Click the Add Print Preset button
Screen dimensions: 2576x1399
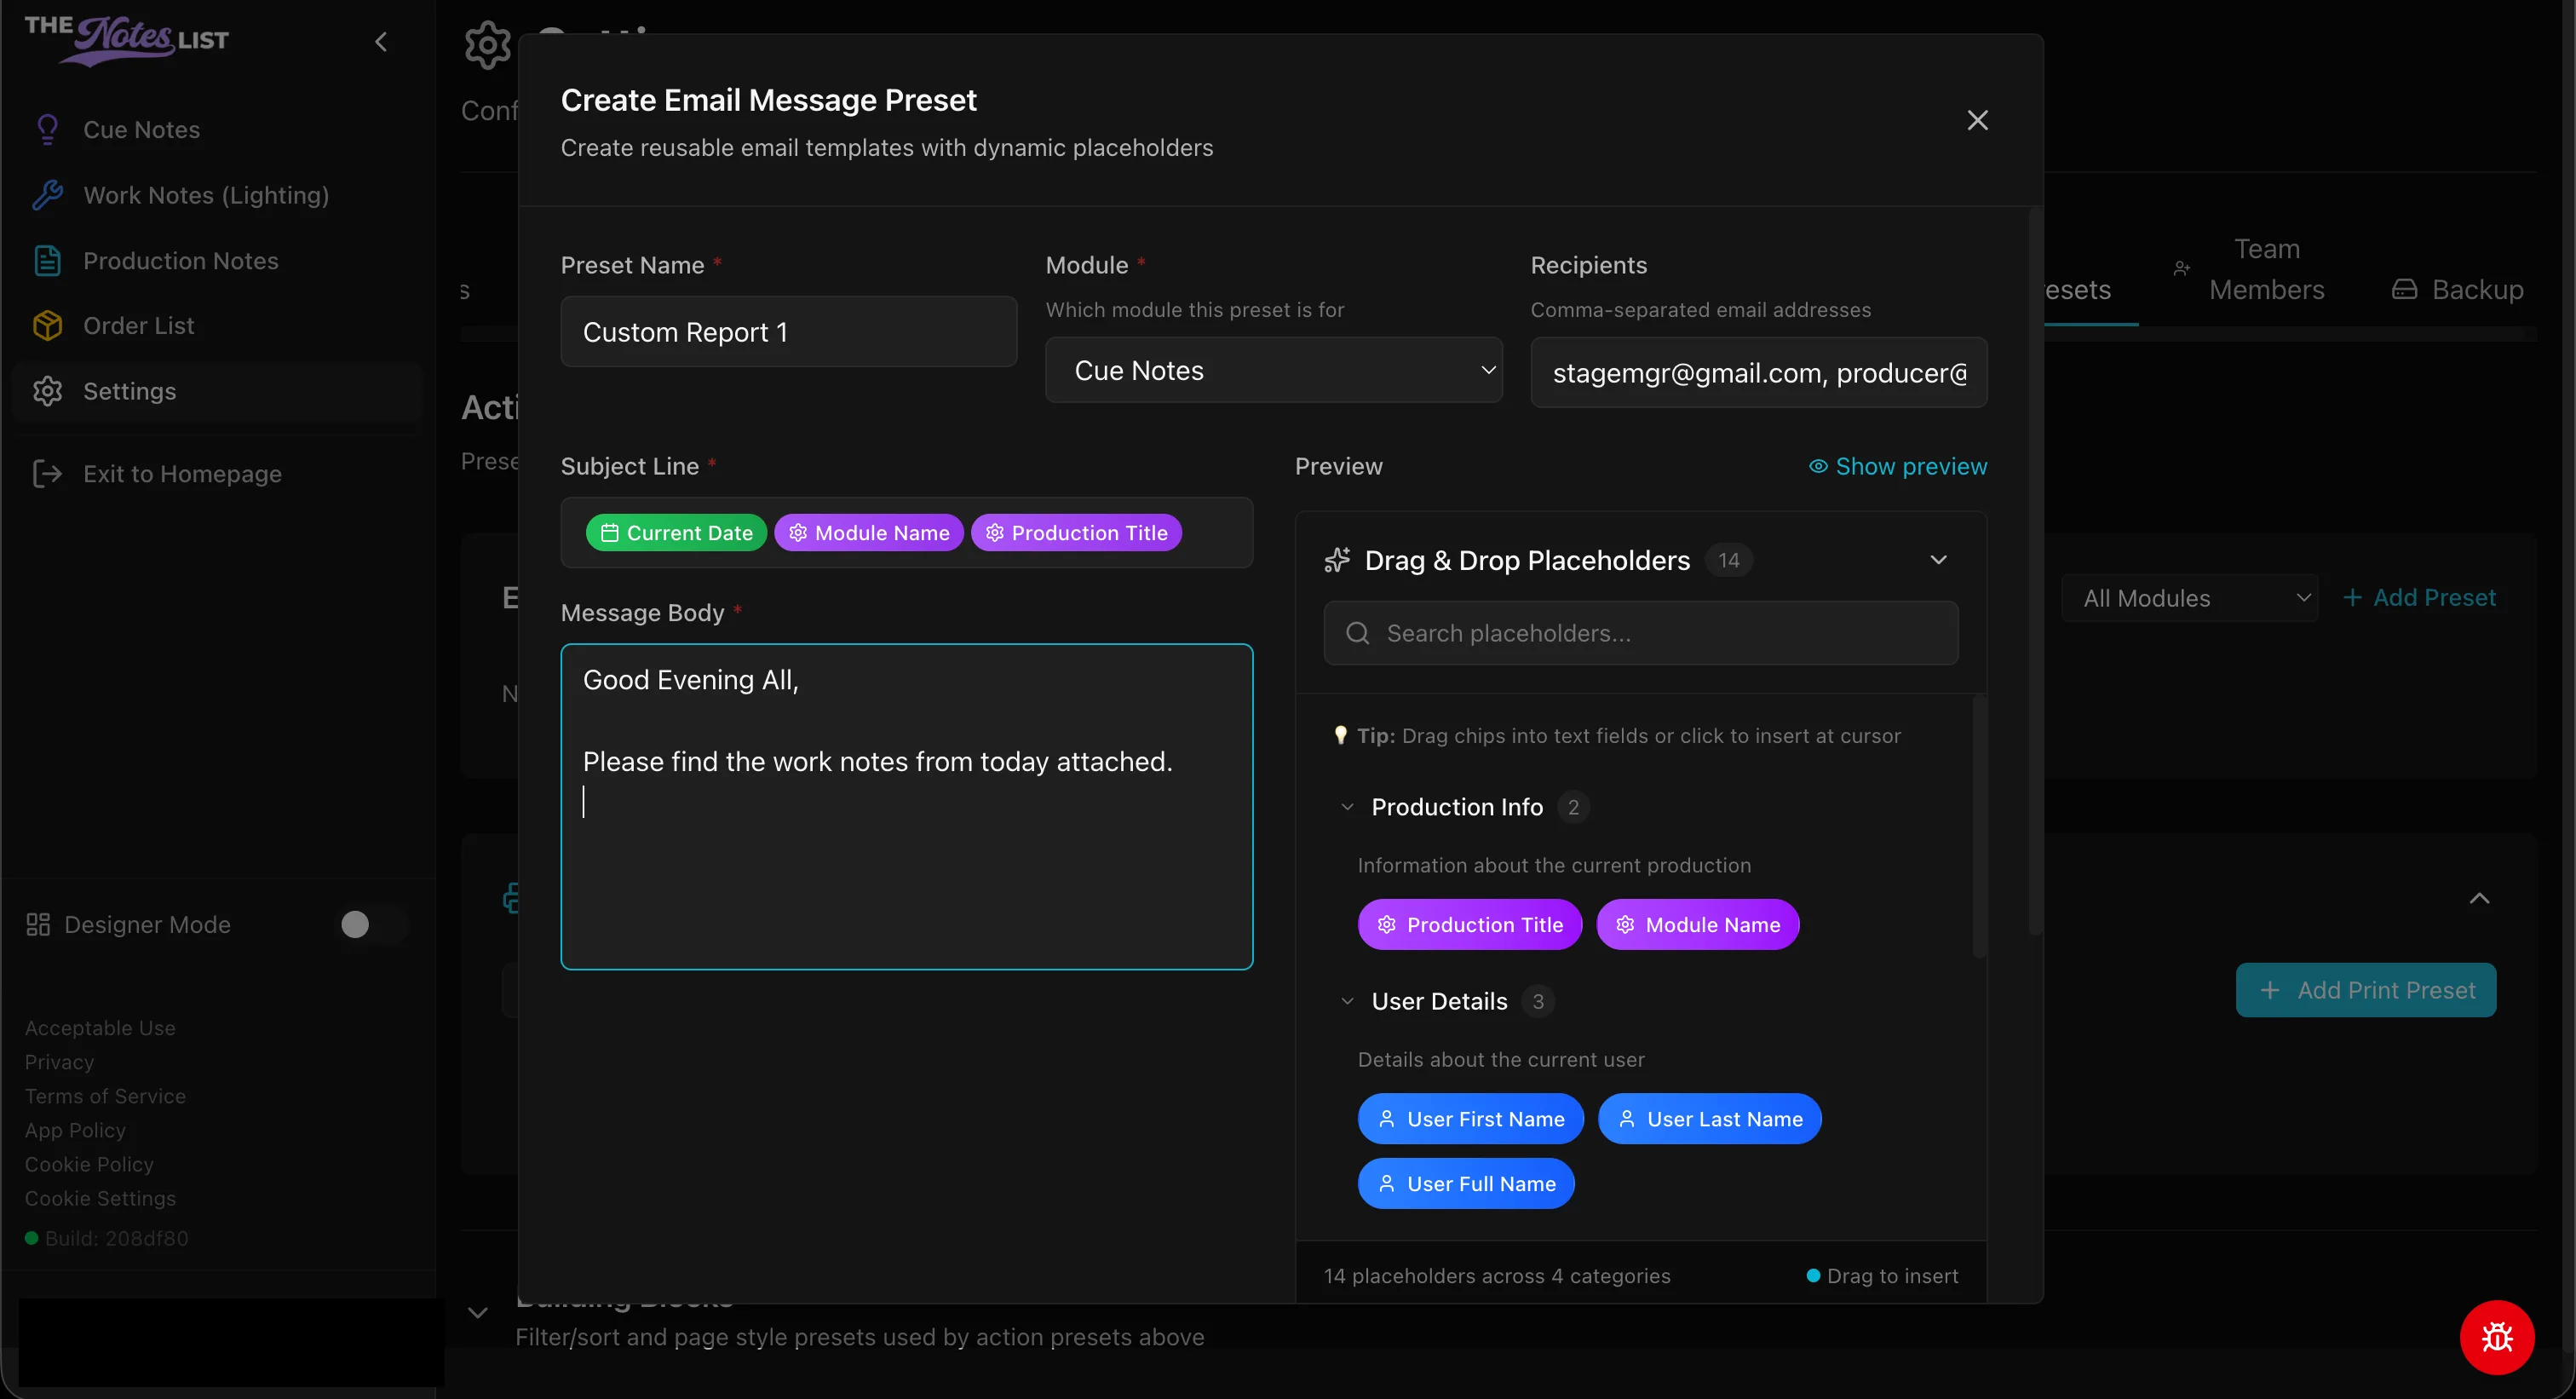click(x=2365, y=990)
